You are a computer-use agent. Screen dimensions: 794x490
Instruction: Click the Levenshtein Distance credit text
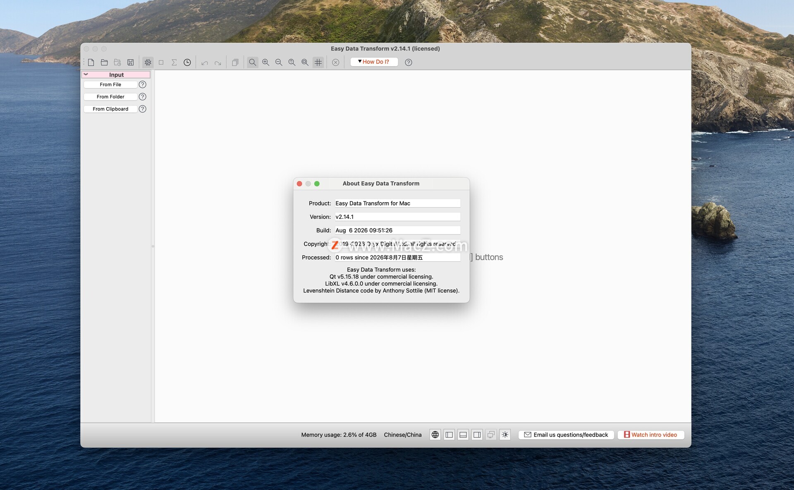point(381,291)
